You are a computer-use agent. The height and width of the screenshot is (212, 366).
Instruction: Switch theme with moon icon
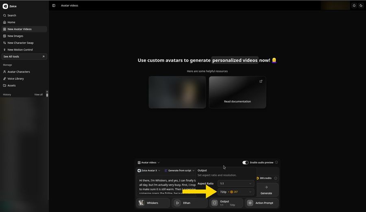(x=361, y=6)
